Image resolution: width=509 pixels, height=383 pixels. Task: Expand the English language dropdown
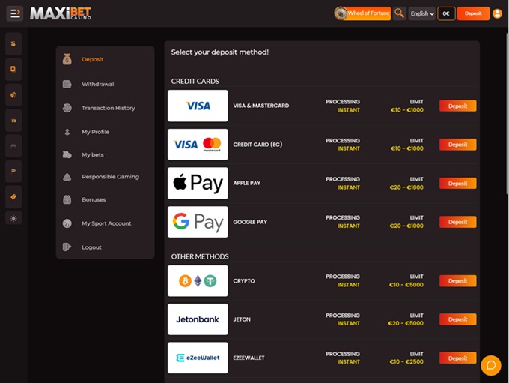point(422,13)
